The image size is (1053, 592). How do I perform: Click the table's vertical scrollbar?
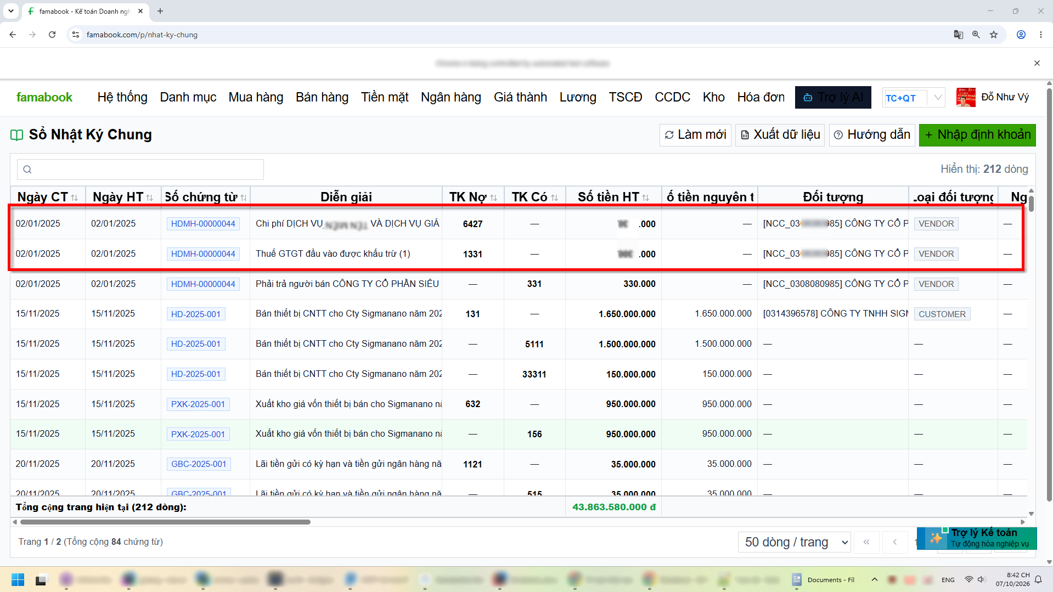1031,204
